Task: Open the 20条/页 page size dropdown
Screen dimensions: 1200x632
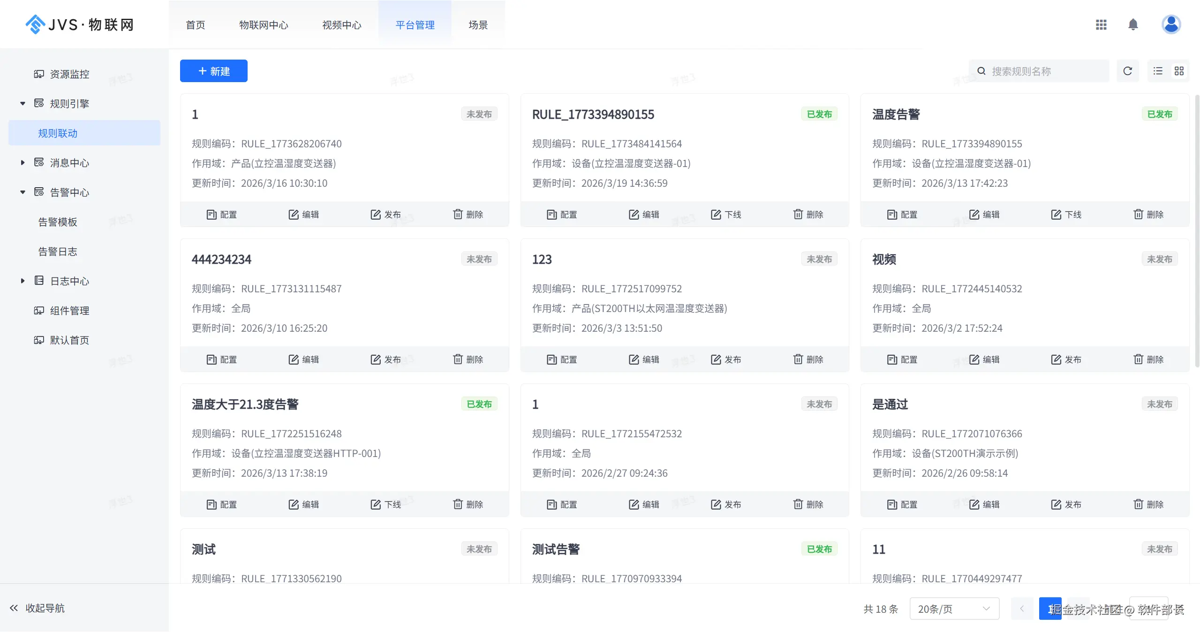Action: coord(954,609)
